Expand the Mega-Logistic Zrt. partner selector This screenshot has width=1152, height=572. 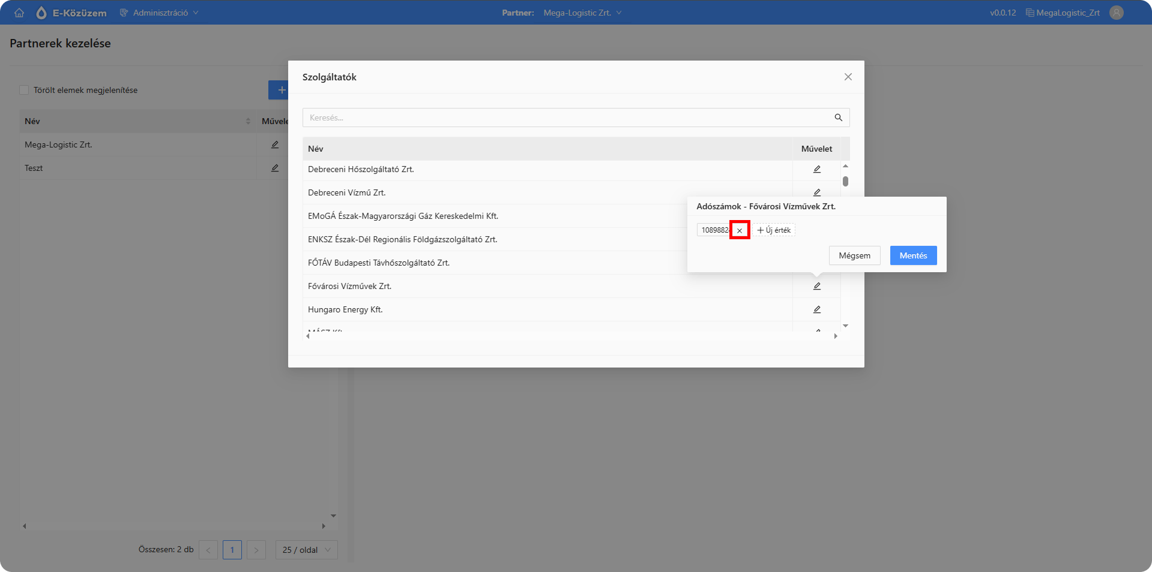[582, 13]
